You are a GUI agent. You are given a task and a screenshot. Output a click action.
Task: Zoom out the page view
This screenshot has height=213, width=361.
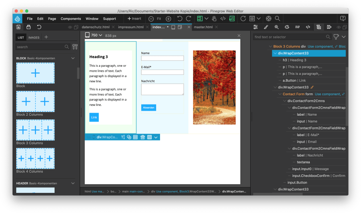tap(151, 19)
